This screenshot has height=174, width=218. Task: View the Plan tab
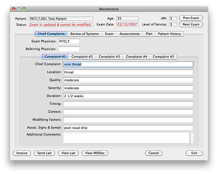tap(149, 34)
